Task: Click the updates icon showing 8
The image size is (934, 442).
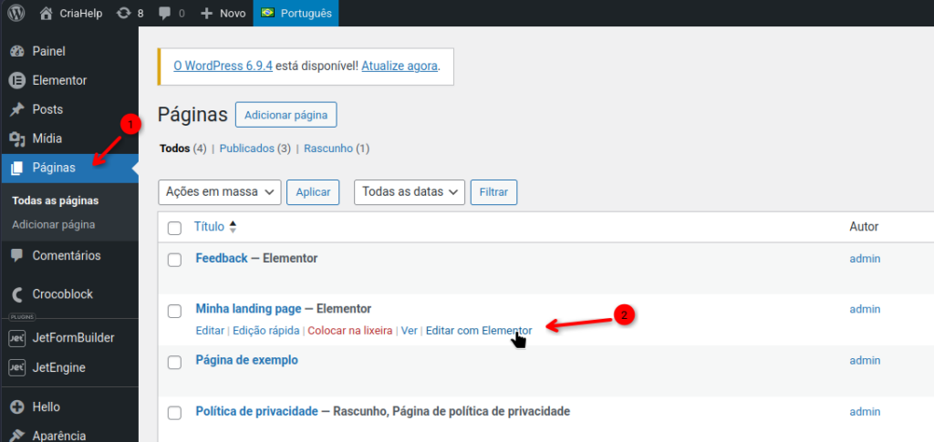Action: pos(123,14)
